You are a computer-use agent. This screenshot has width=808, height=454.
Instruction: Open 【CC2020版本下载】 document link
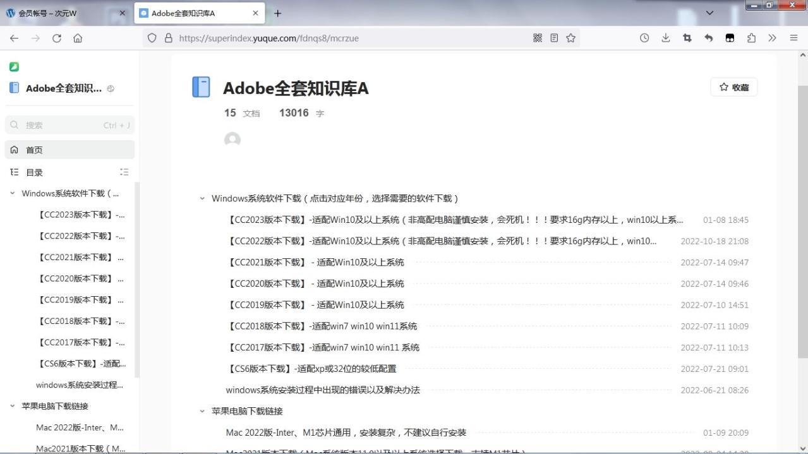click(x=315, y=284)
